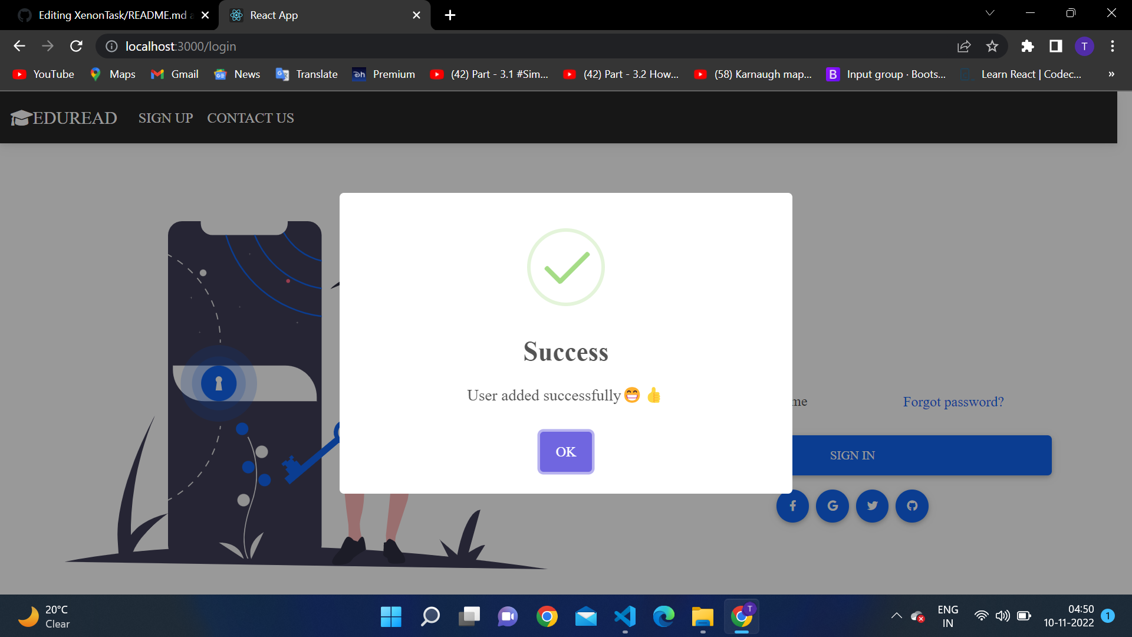Click the share page icon in address bar
Viewport: 1132px width, 637px height.
(x=964, y=46)
